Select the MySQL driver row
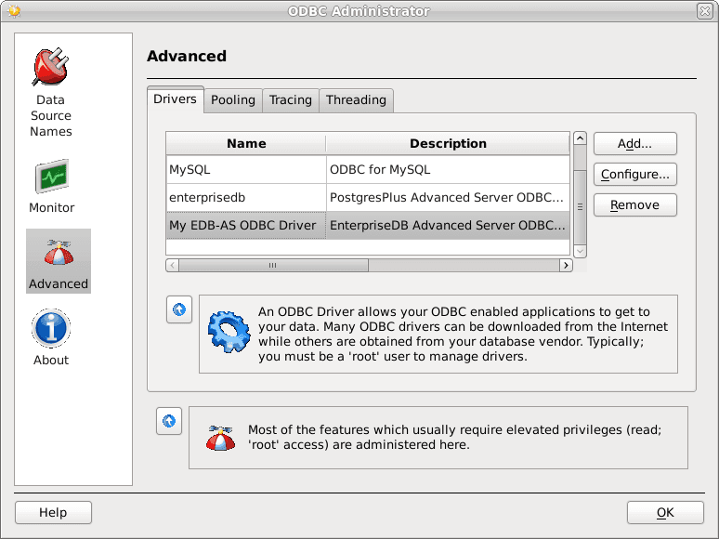 (246, 170)
